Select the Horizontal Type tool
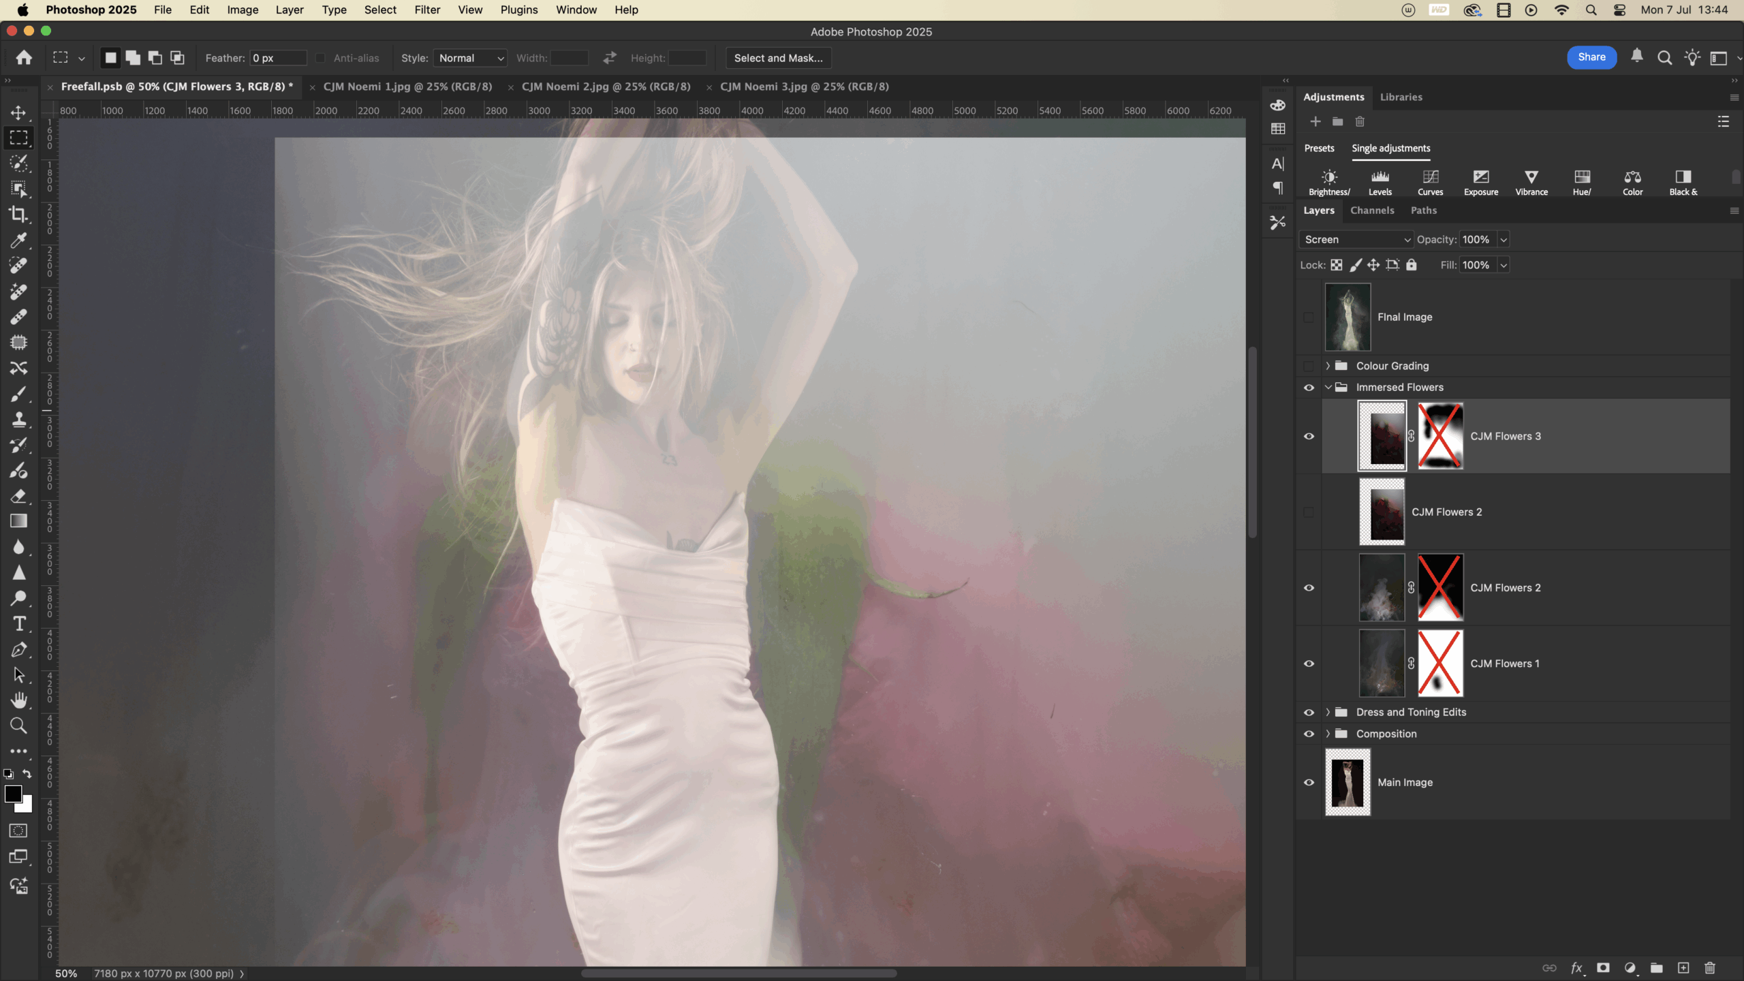The image size is (1744, 981). 18,624
